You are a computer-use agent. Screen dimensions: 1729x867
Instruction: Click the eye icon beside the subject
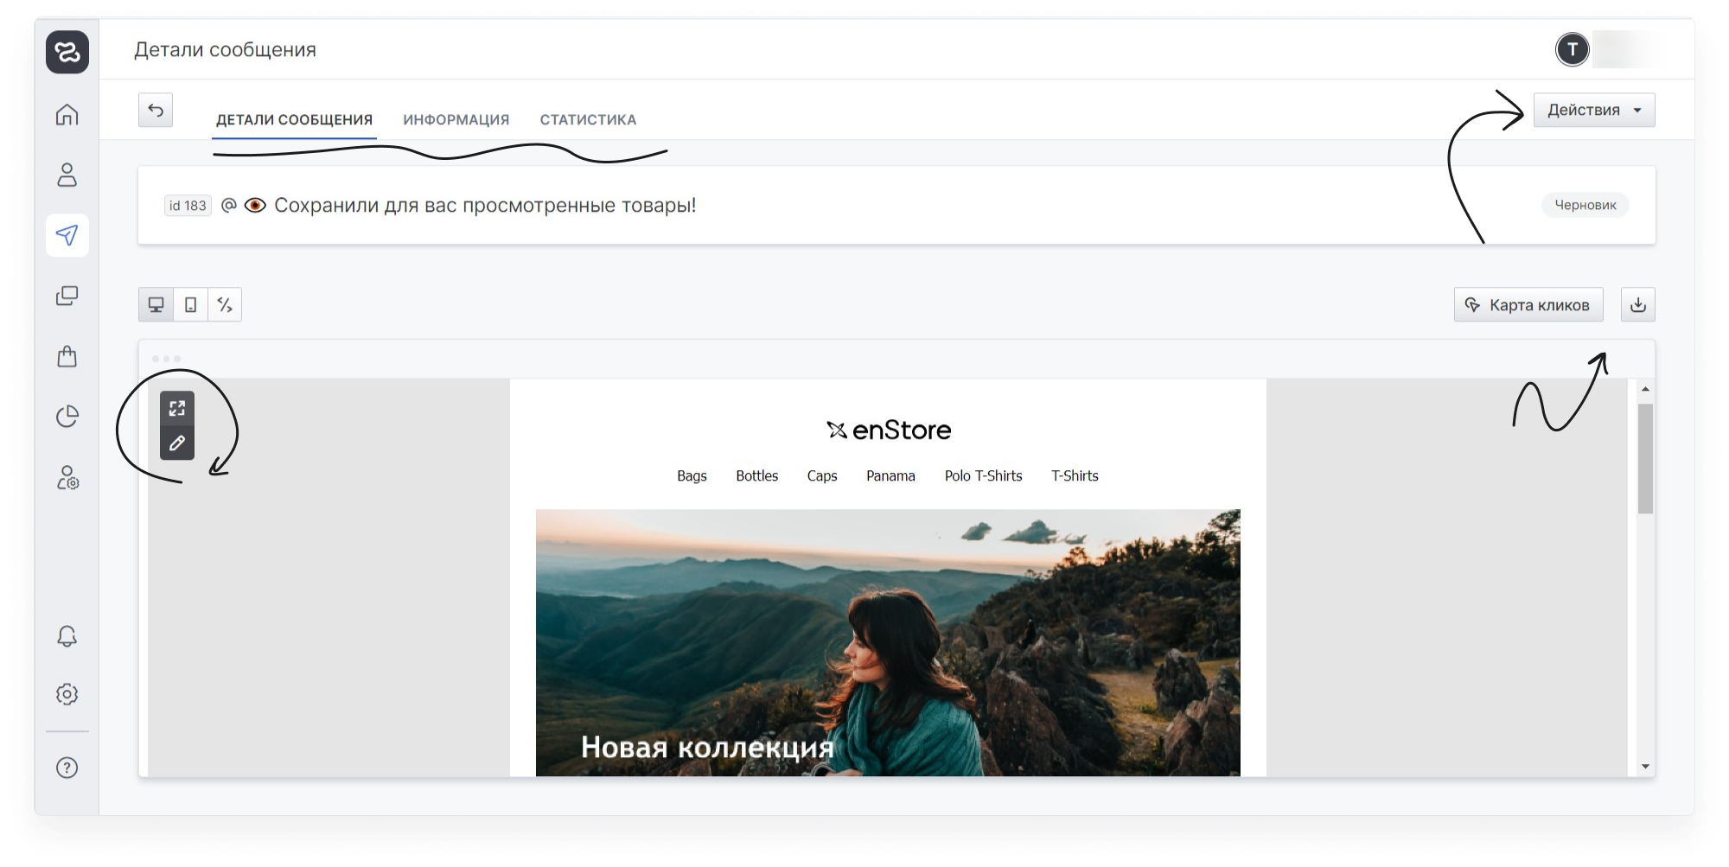point(255,205)
